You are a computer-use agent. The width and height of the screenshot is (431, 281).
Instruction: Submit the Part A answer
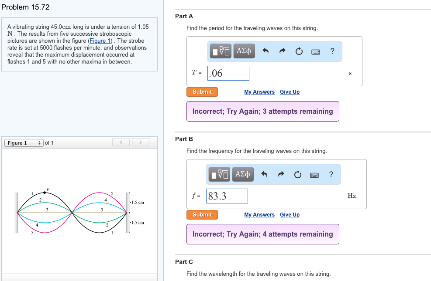click(x=202, y=91)
